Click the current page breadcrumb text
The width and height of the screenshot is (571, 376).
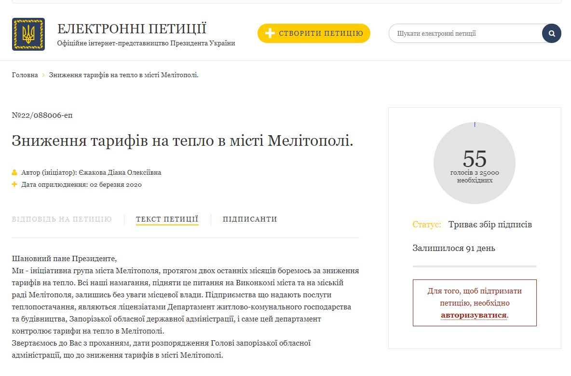tap(124, 75)
